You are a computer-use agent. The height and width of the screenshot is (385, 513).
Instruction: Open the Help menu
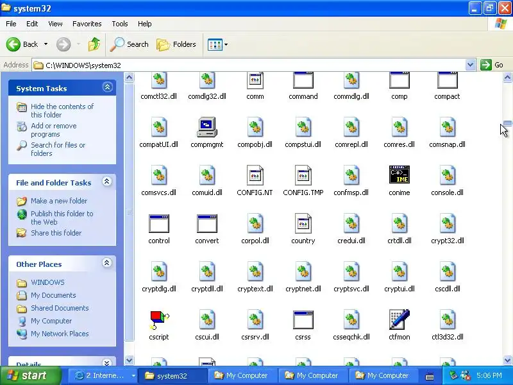145,24
